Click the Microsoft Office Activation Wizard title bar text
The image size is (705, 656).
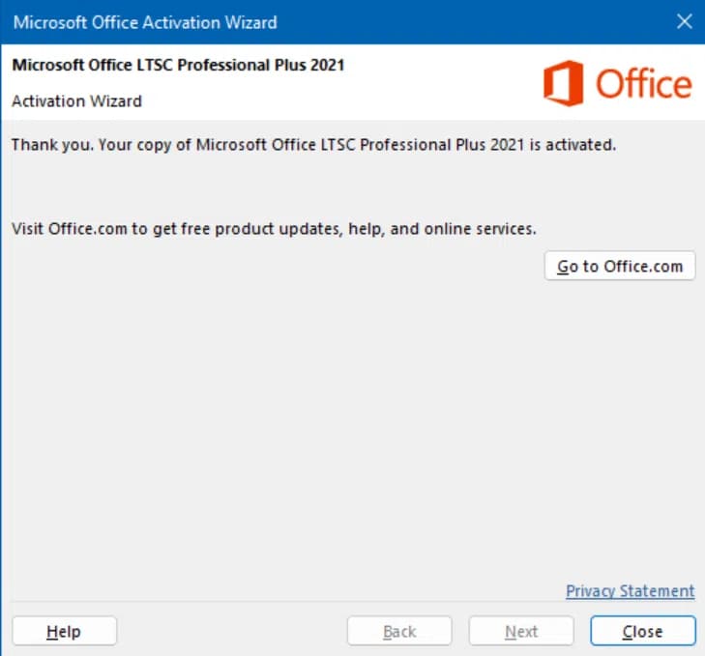click(145, 21)
